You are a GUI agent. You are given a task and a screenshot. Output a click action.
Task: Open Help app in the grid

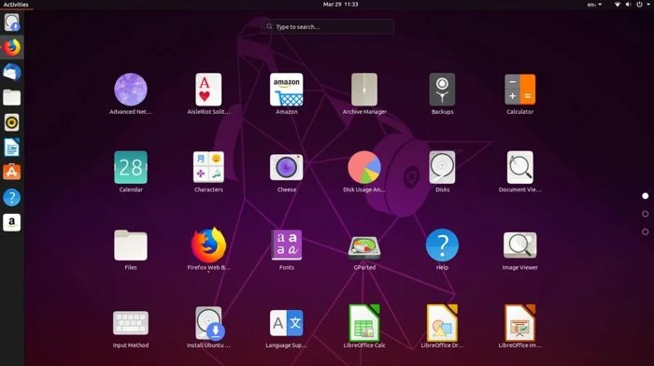coord(442,246)
